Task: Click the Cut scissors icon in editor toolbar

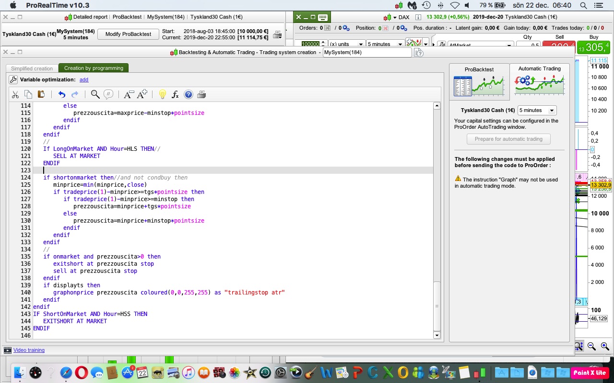Action: (x=15, y=95)
